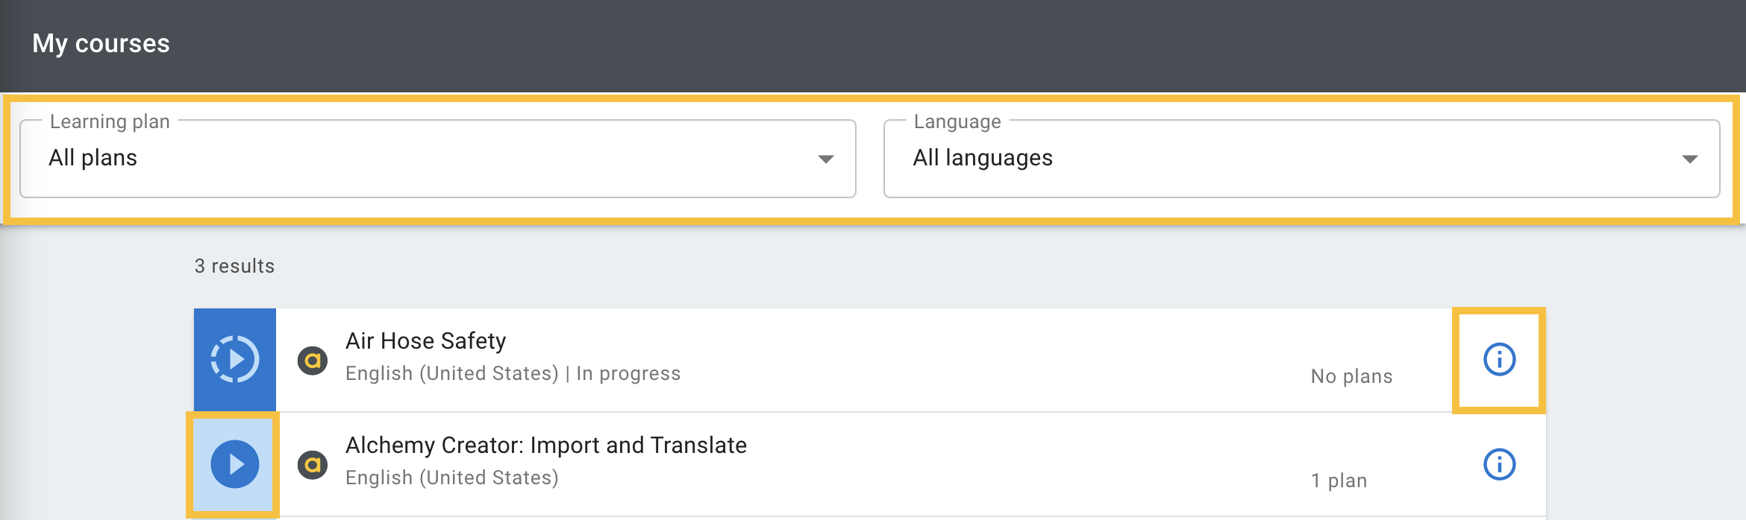
Task: Show info for Alchemy Creator course
Action: 1499,464
